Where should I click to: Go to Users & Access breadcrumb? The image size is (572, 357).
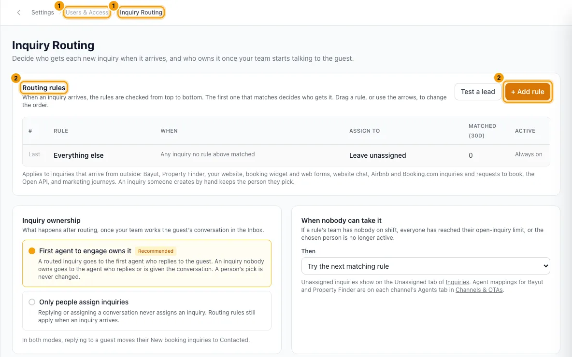click(87, 13)
